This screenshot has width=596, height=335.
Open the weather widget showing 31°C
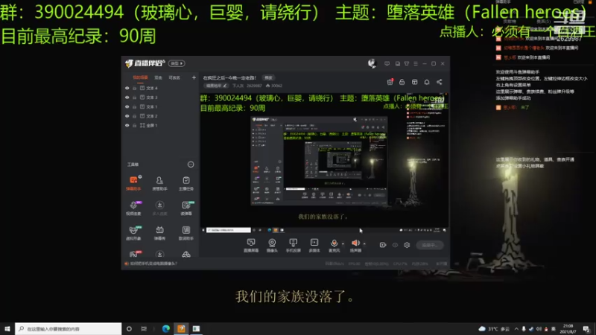(494, 328)
